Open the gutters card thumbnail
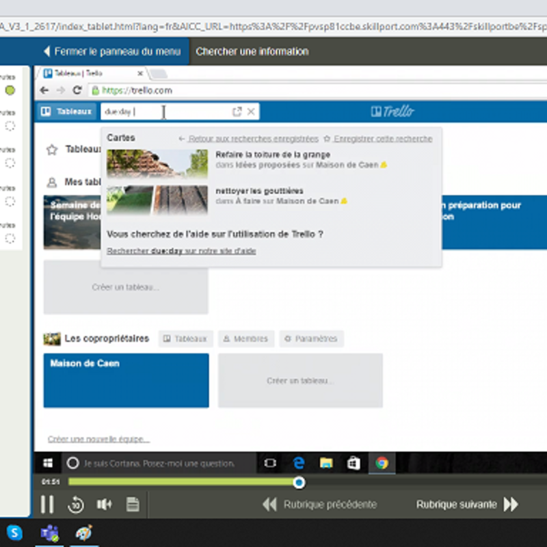Screen dimensions: 547x547 click(x=157, y=200)
